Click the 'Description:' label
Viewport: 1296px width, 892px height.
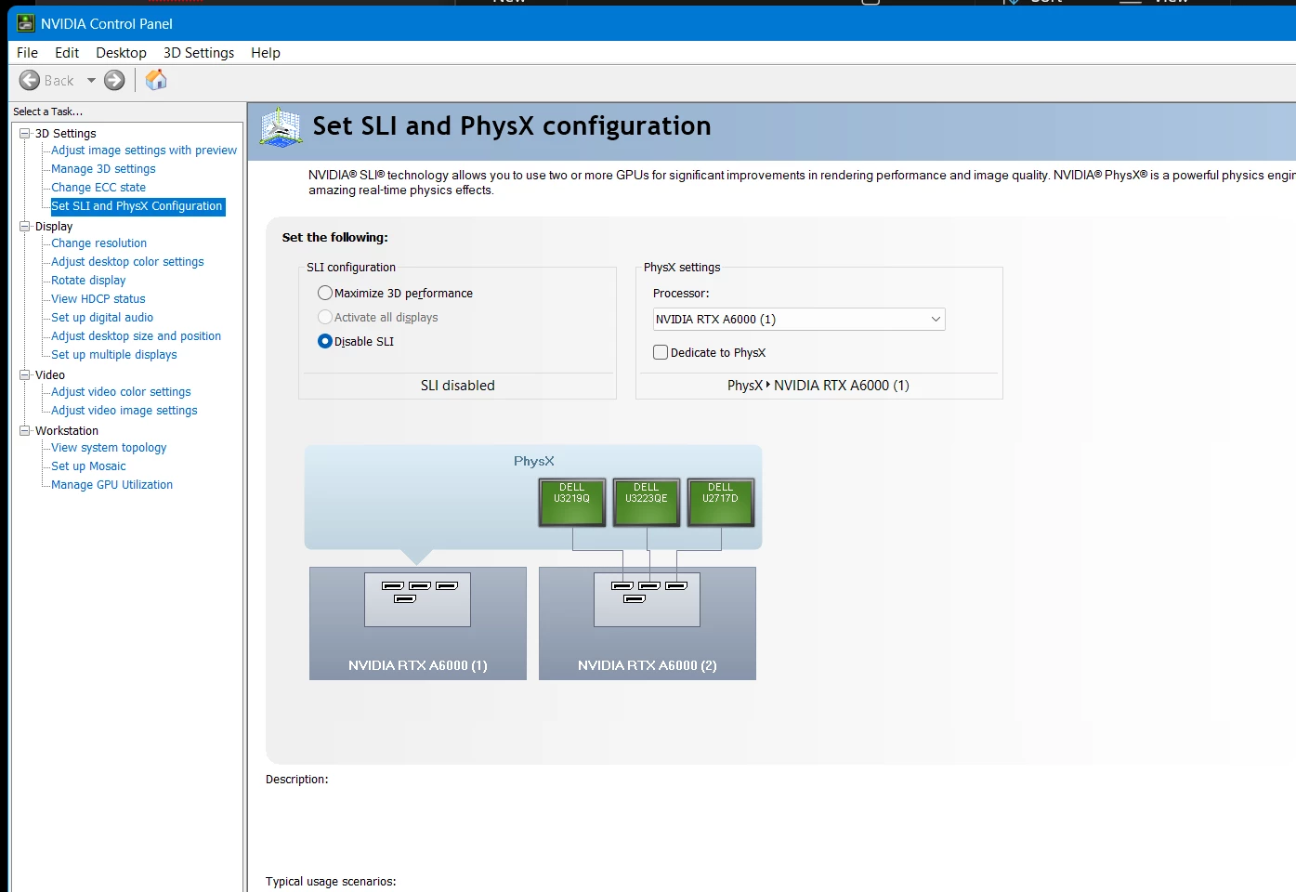(297, 780)
